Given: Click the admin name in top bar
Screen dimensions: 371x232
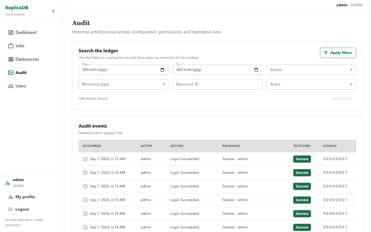Looking at the screenshot, I should pyautogui.click(x=342, y=5).
